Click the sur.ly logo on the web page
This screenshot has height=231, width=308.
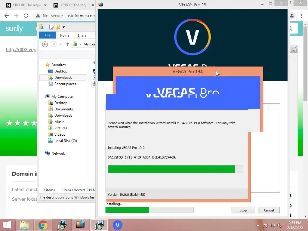[x=14, y=29]
